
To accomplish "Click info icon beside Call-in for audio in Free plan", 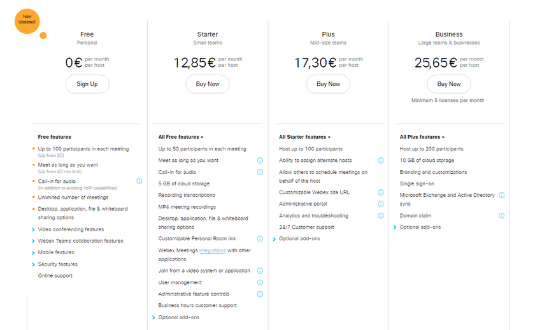I will click(x=139, y=181).
